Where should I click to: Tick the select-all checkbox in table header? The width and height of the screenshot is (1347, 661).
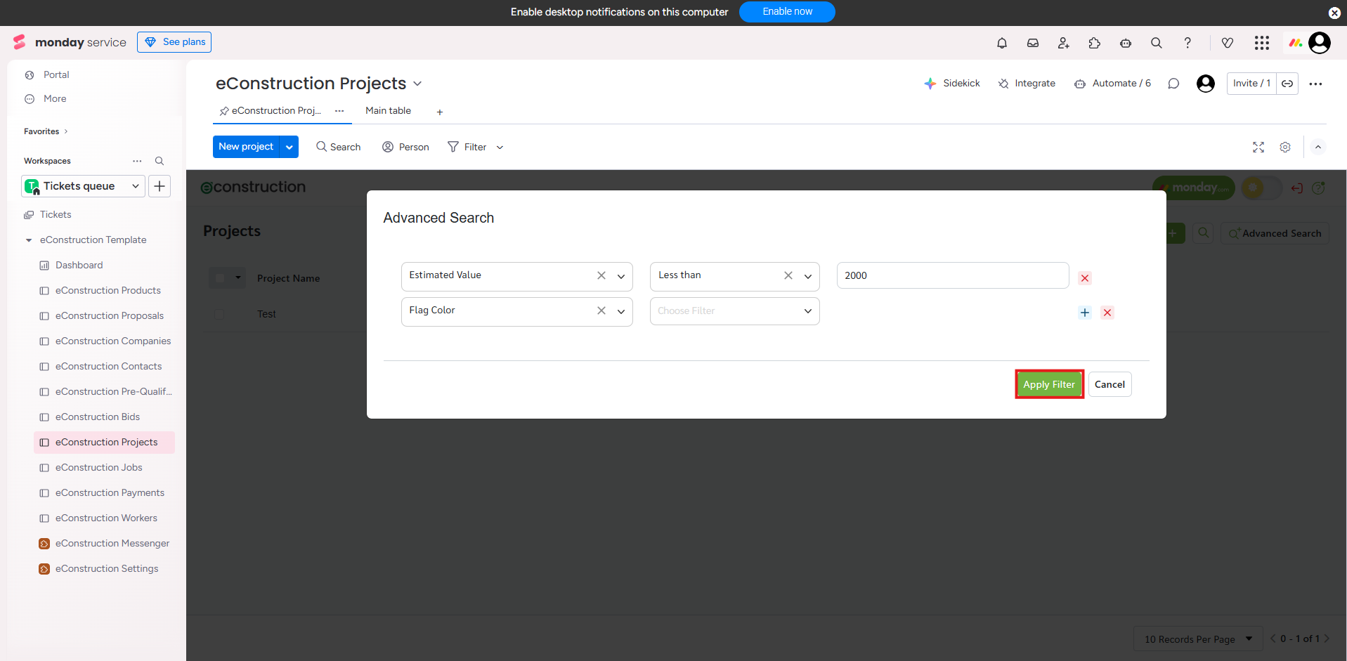(220, 278)
